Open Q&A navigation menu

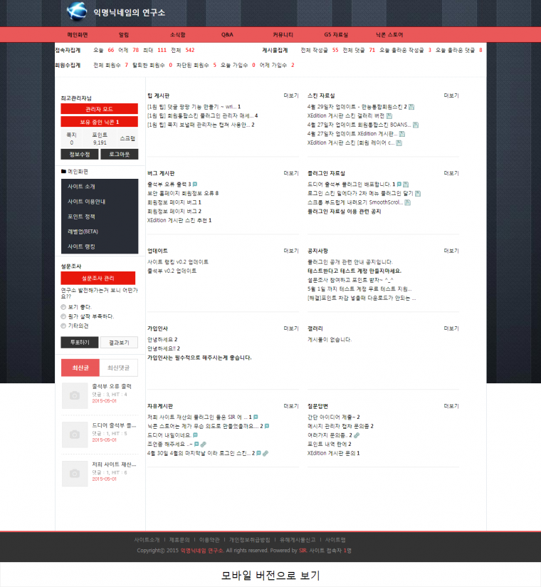[x=227, y=34]
